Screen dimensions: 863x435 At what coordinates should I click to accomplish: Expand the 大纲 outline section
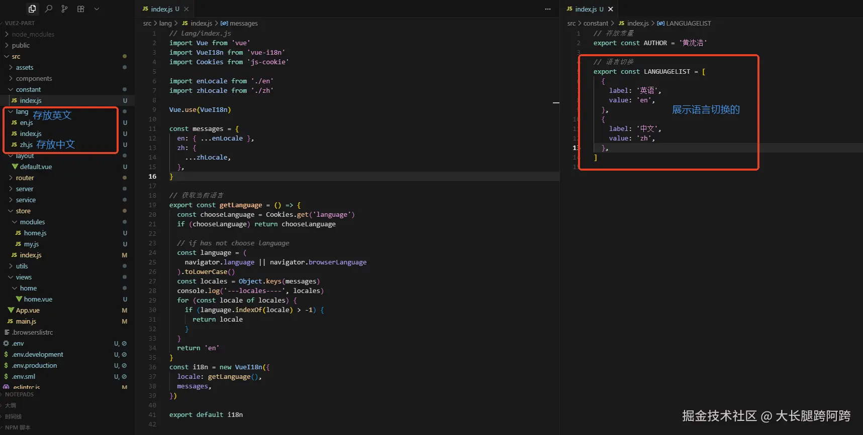[x=67, y=405]
